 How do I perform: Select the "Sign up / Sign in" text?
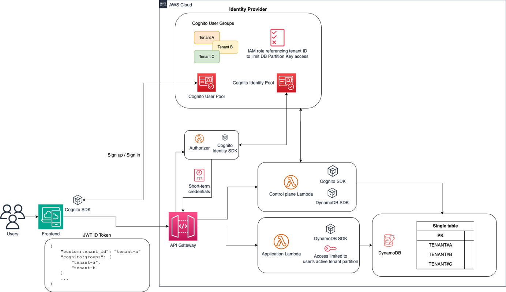tap(124, 155)
